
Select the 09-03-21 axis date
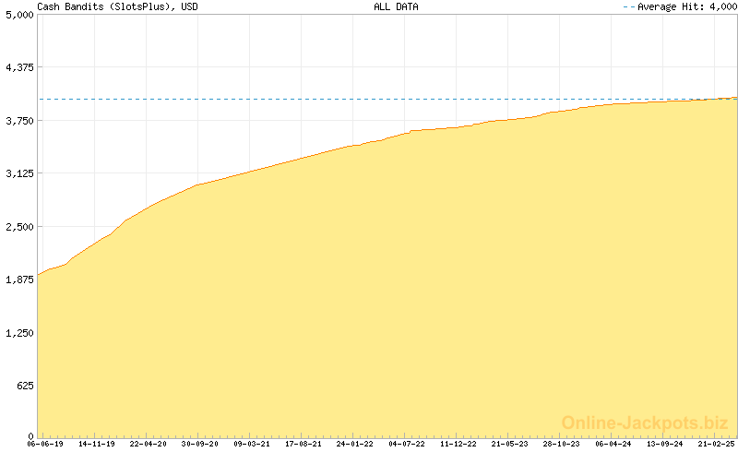pyautogui.click(x=252, y=444)
